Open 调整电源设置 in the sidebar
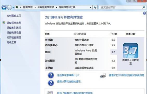 tap(14, 33)
